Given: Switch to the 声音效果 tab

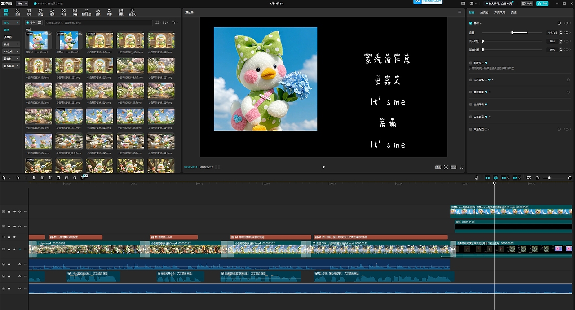Looking at the screenshot, I should 500,13.
